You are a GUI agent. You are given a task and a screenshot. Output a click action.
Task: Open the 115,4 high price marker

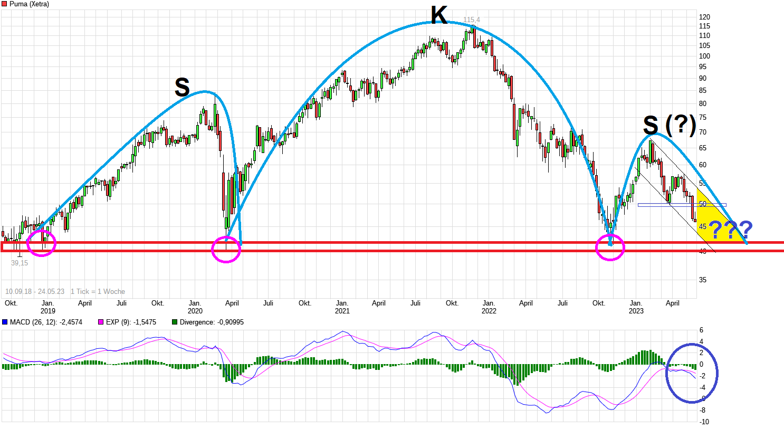click(472, 20)
